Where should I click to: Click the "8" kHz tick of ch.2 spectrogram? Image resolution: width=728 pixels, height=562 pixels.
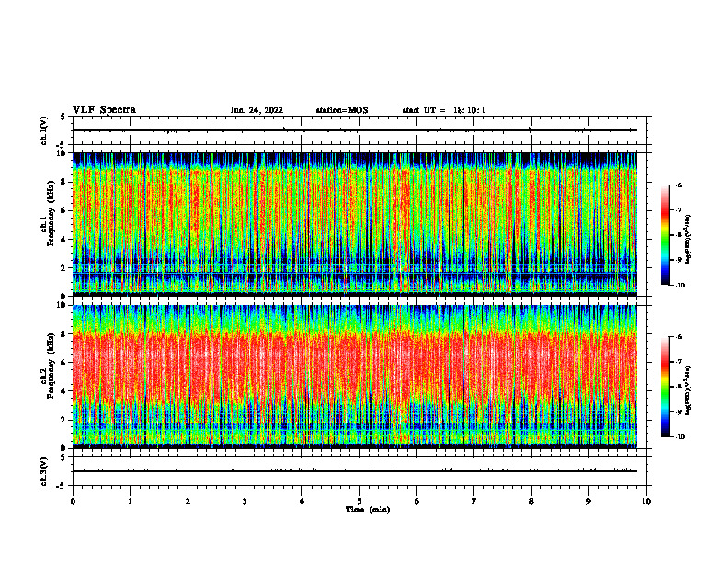pos(63,334)
